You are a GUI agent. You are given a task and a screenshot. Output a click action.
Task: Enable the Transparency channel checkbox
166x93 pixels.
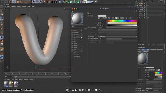(x=82, y=36)
